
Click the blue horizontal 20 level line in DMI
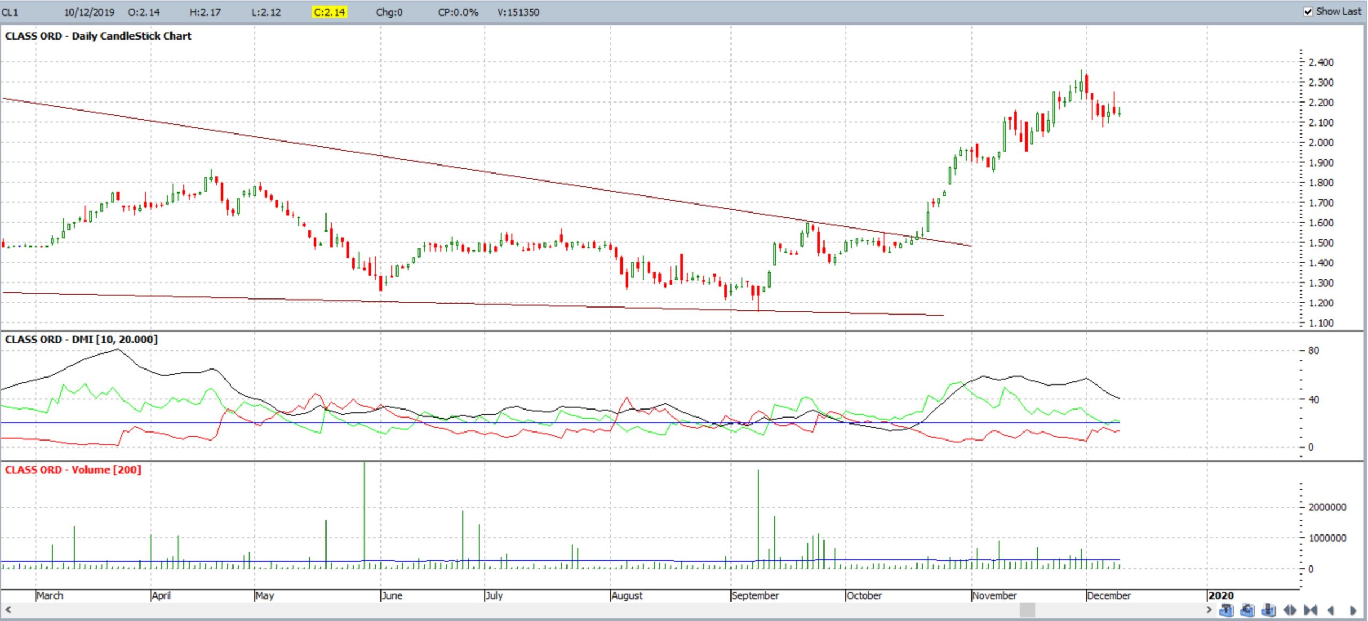[560, 423]
